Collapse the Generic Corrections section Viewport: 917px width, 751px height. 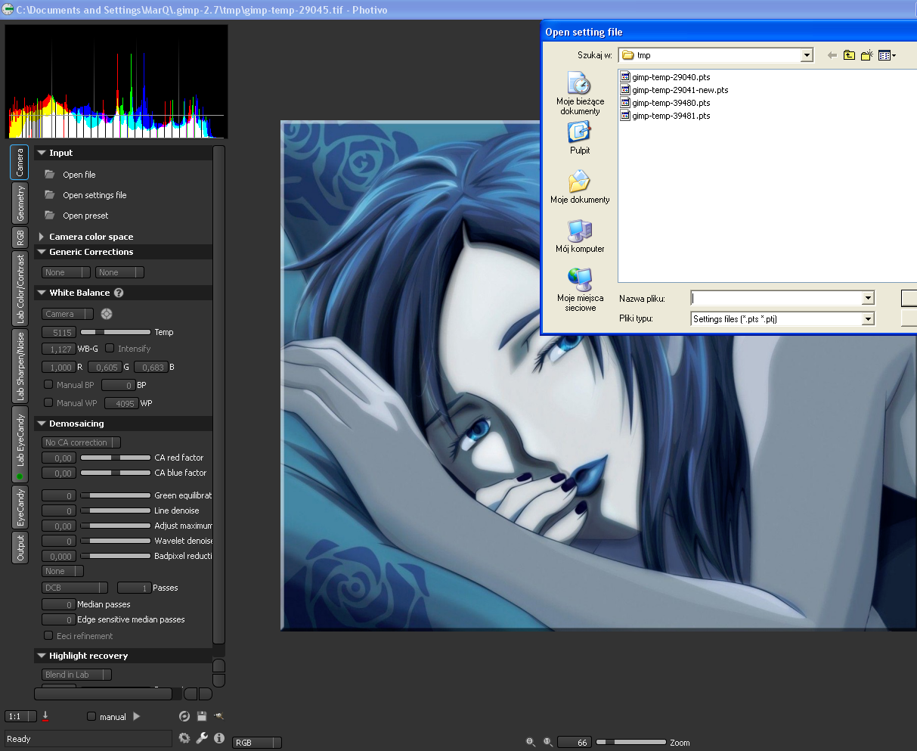tap(42, 252)
